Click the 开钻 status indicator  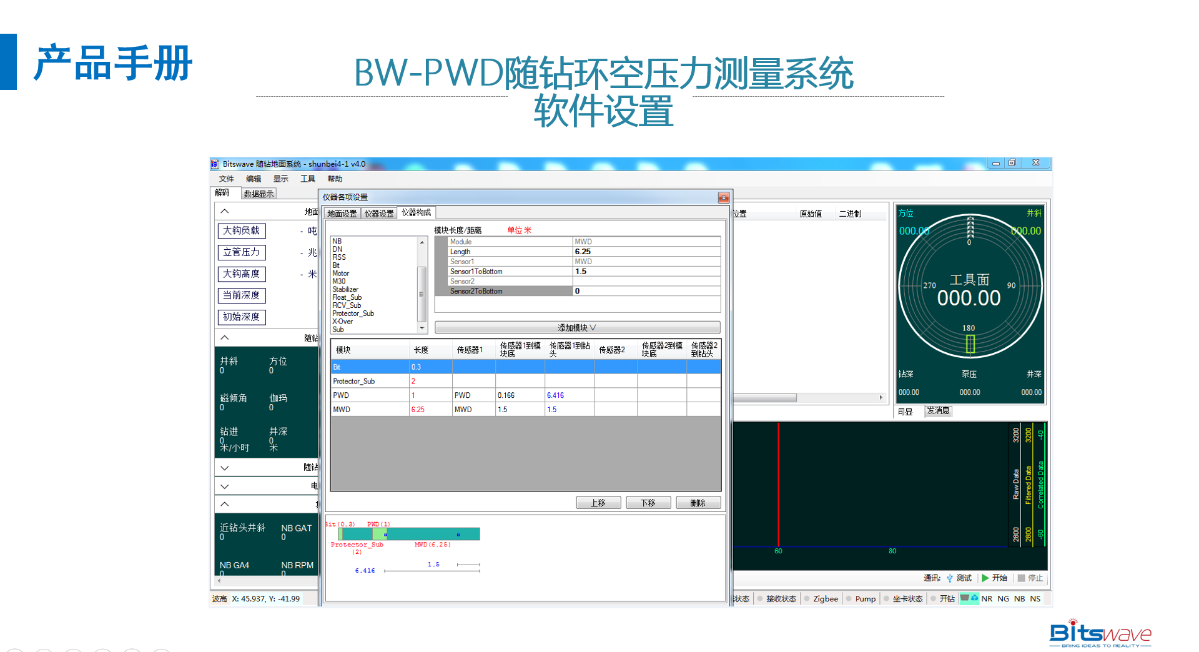(933, 599)
